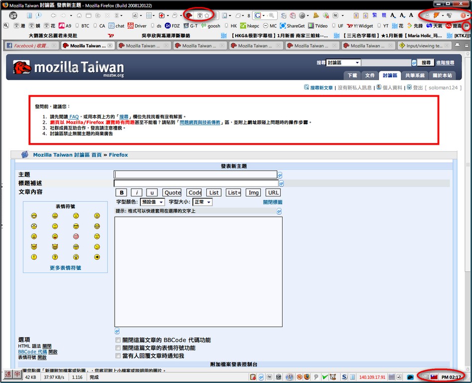Open the ShareGet bookmark
The image size is (472, 383).
[x=292, y=26]
